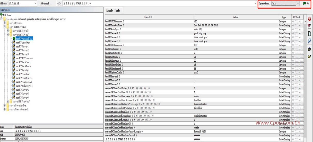Click the node icon next to bmcNTPServer1
The image size is (313, 142).
(14, 46)
